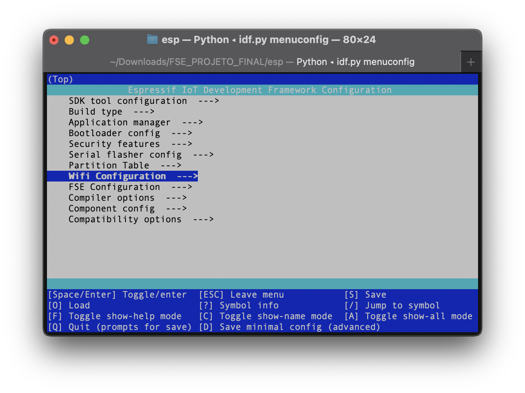Open SDK tool configuration submenu

144,101
